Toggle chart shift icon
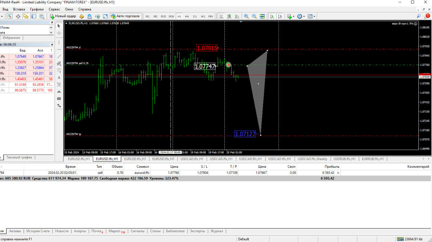This screenshot has width=432, height=242. [280, 16]
